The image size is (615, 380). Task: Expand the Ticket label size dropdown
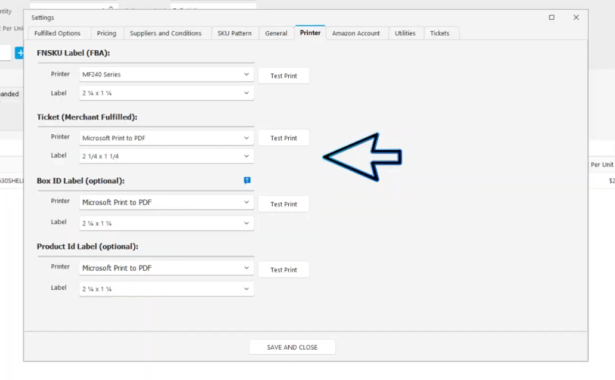coord(166,156)
